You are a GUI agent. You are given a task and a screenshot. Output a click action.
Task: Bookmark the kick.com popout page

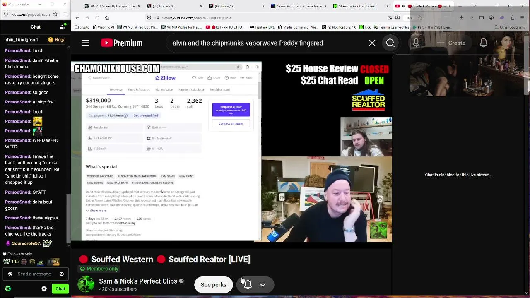(x=55, y=14)
